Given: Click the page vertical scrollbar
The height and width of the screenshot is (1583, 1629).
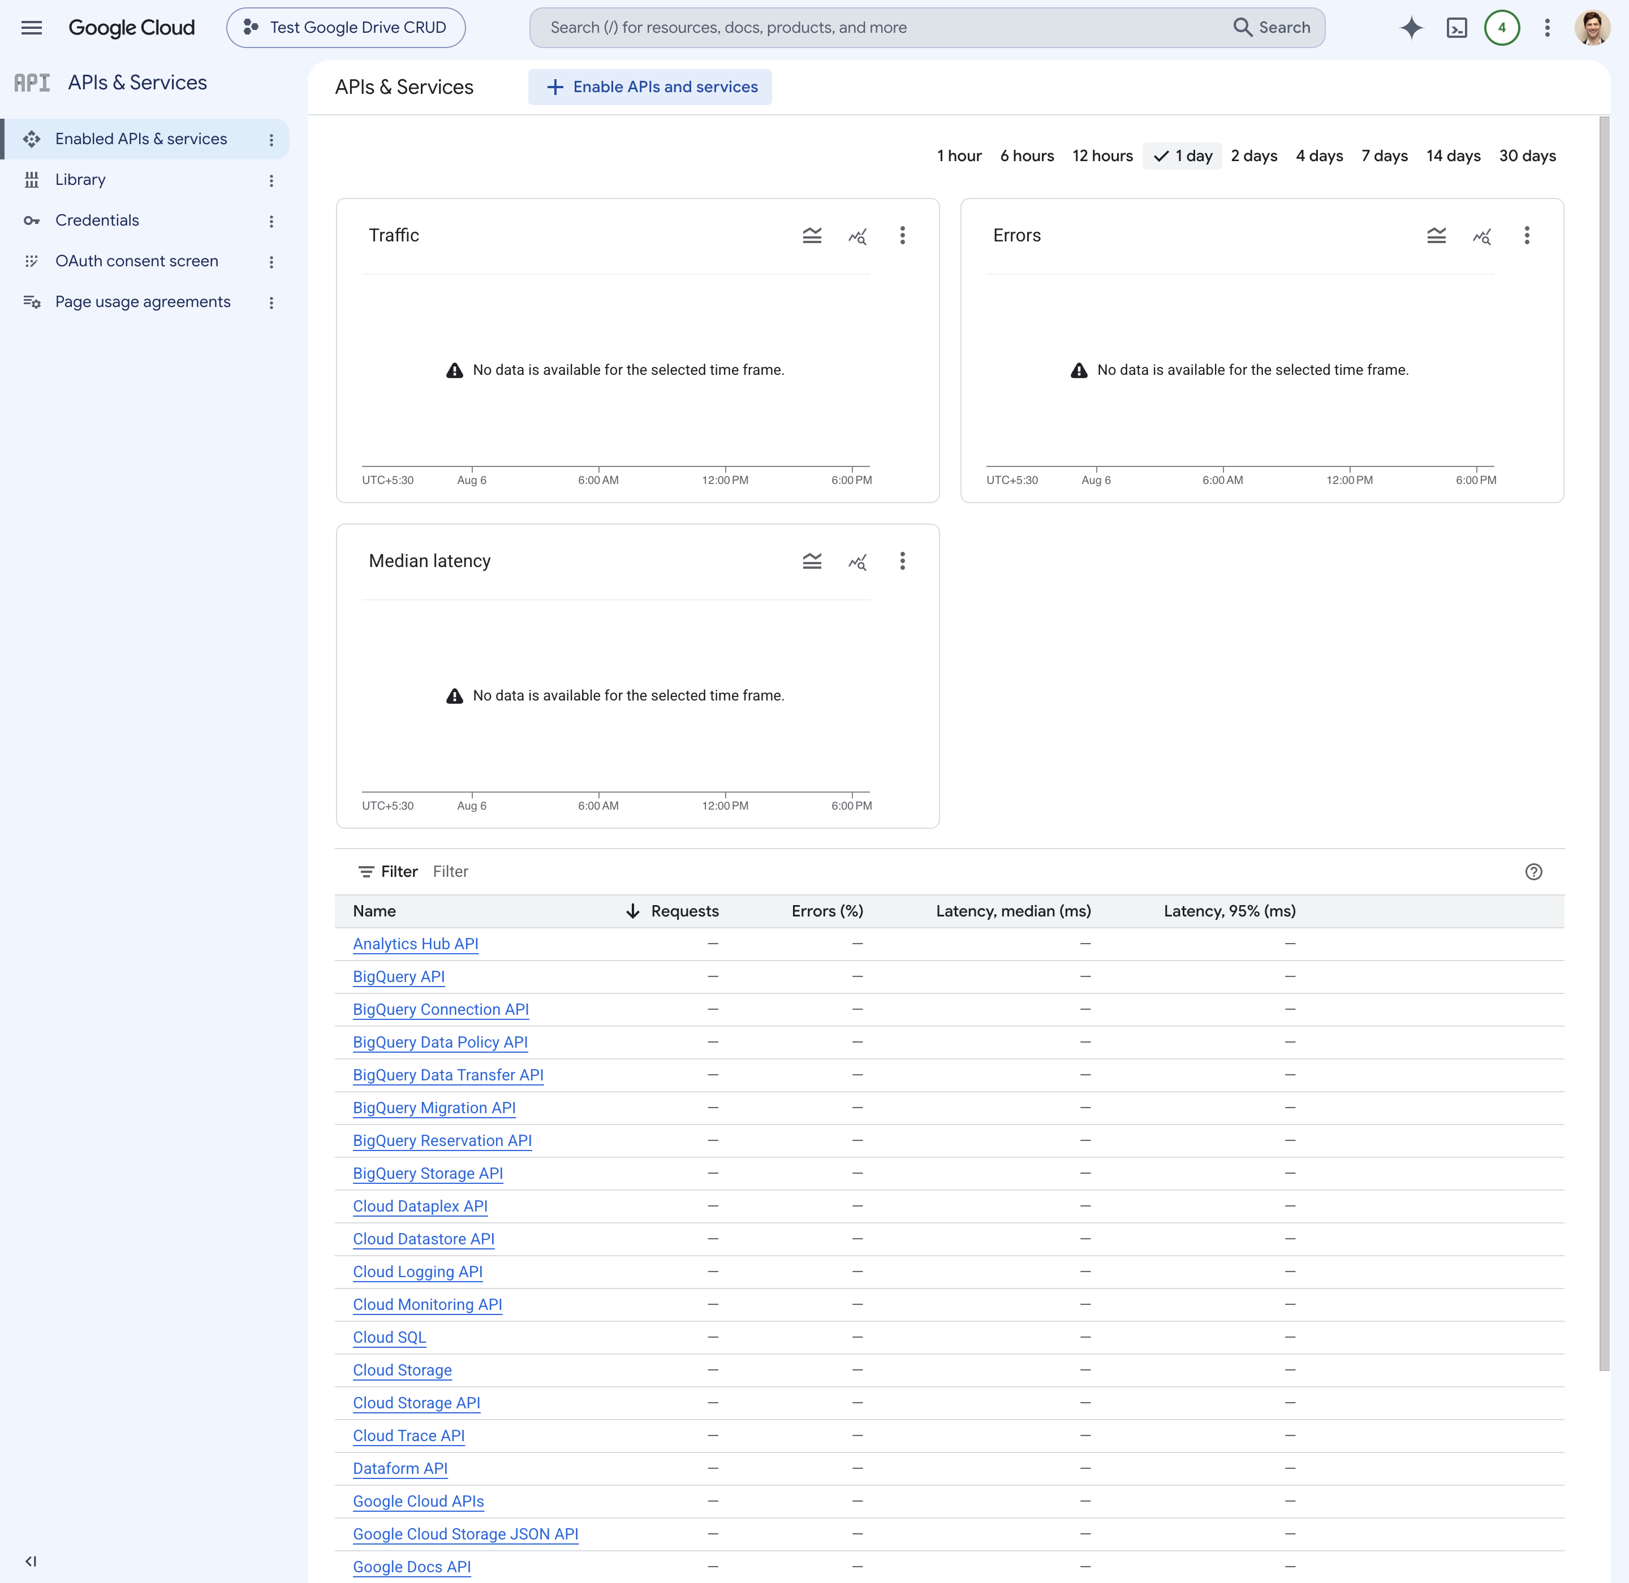Looking at the screenshot, I should (x=1604, y=744).
